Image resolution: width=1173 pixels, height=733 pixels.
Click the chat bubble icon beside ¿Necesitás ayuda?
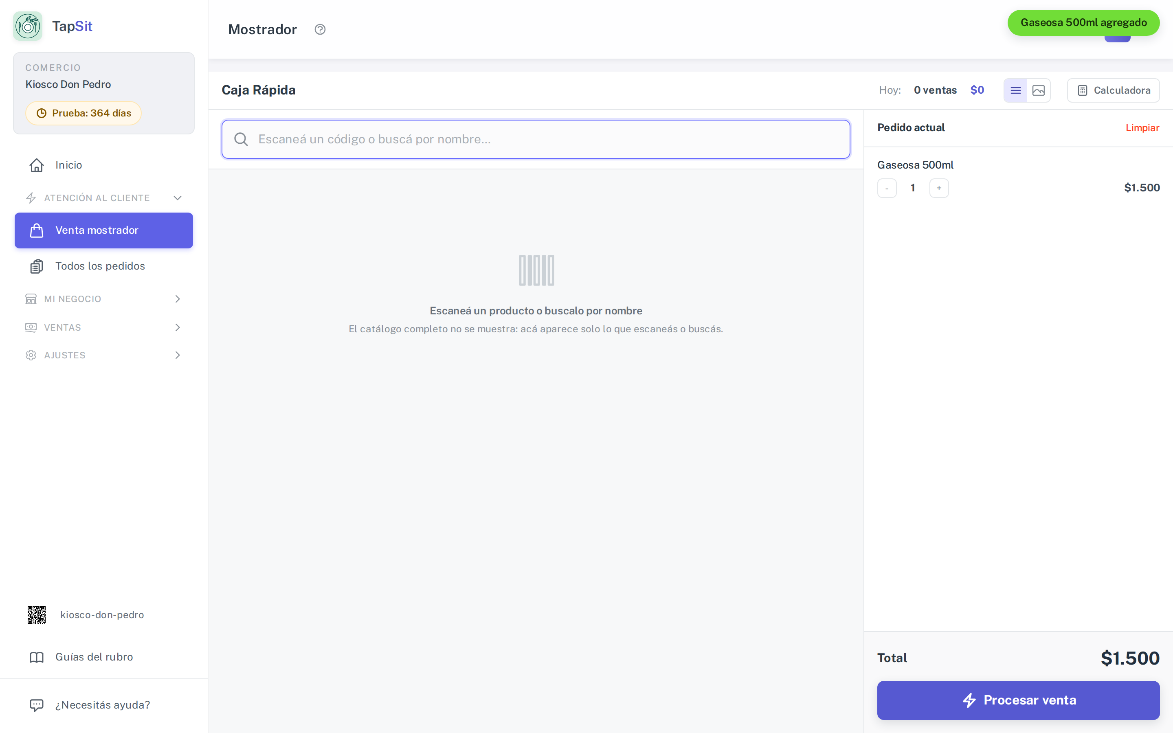(37, 705)
